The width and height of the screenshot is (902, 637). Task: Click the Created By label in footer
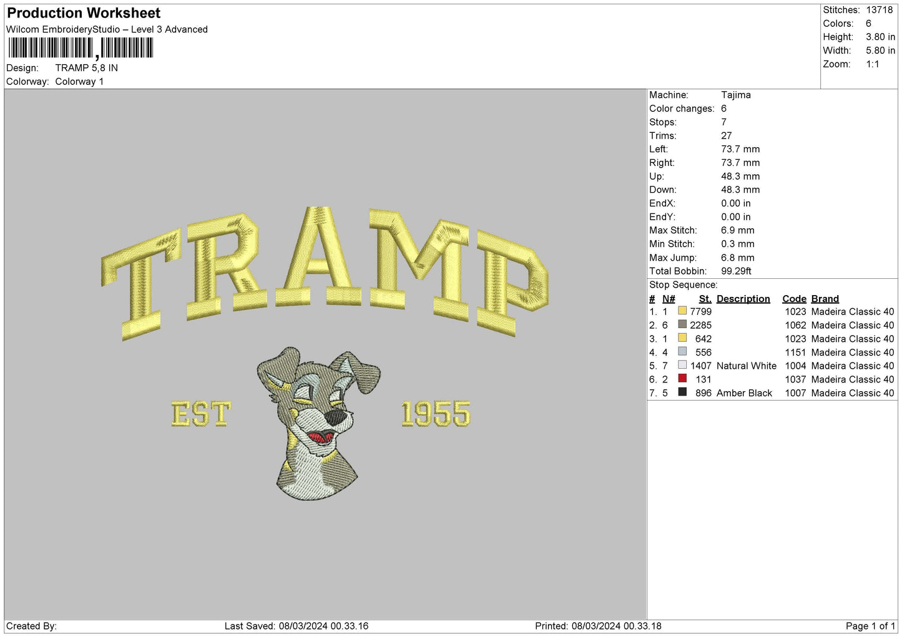point(31,626)
